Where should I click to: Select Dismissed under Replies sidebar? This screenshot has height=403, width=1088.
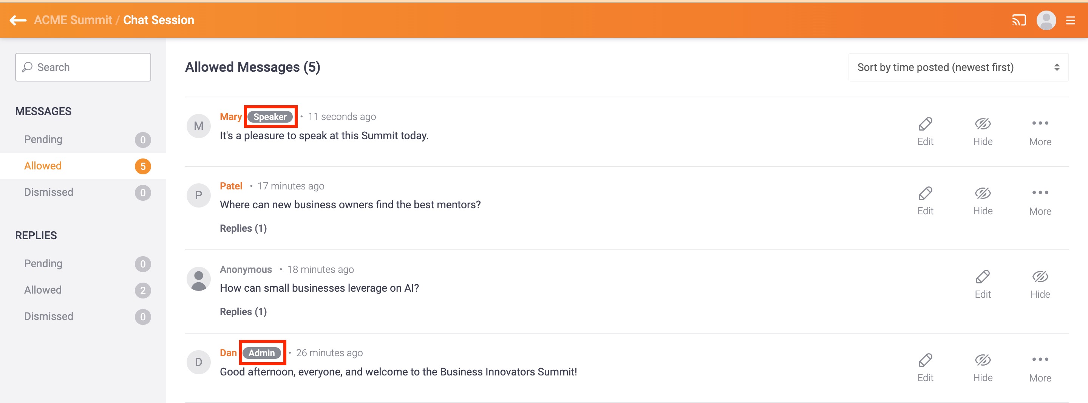(49, 317)
